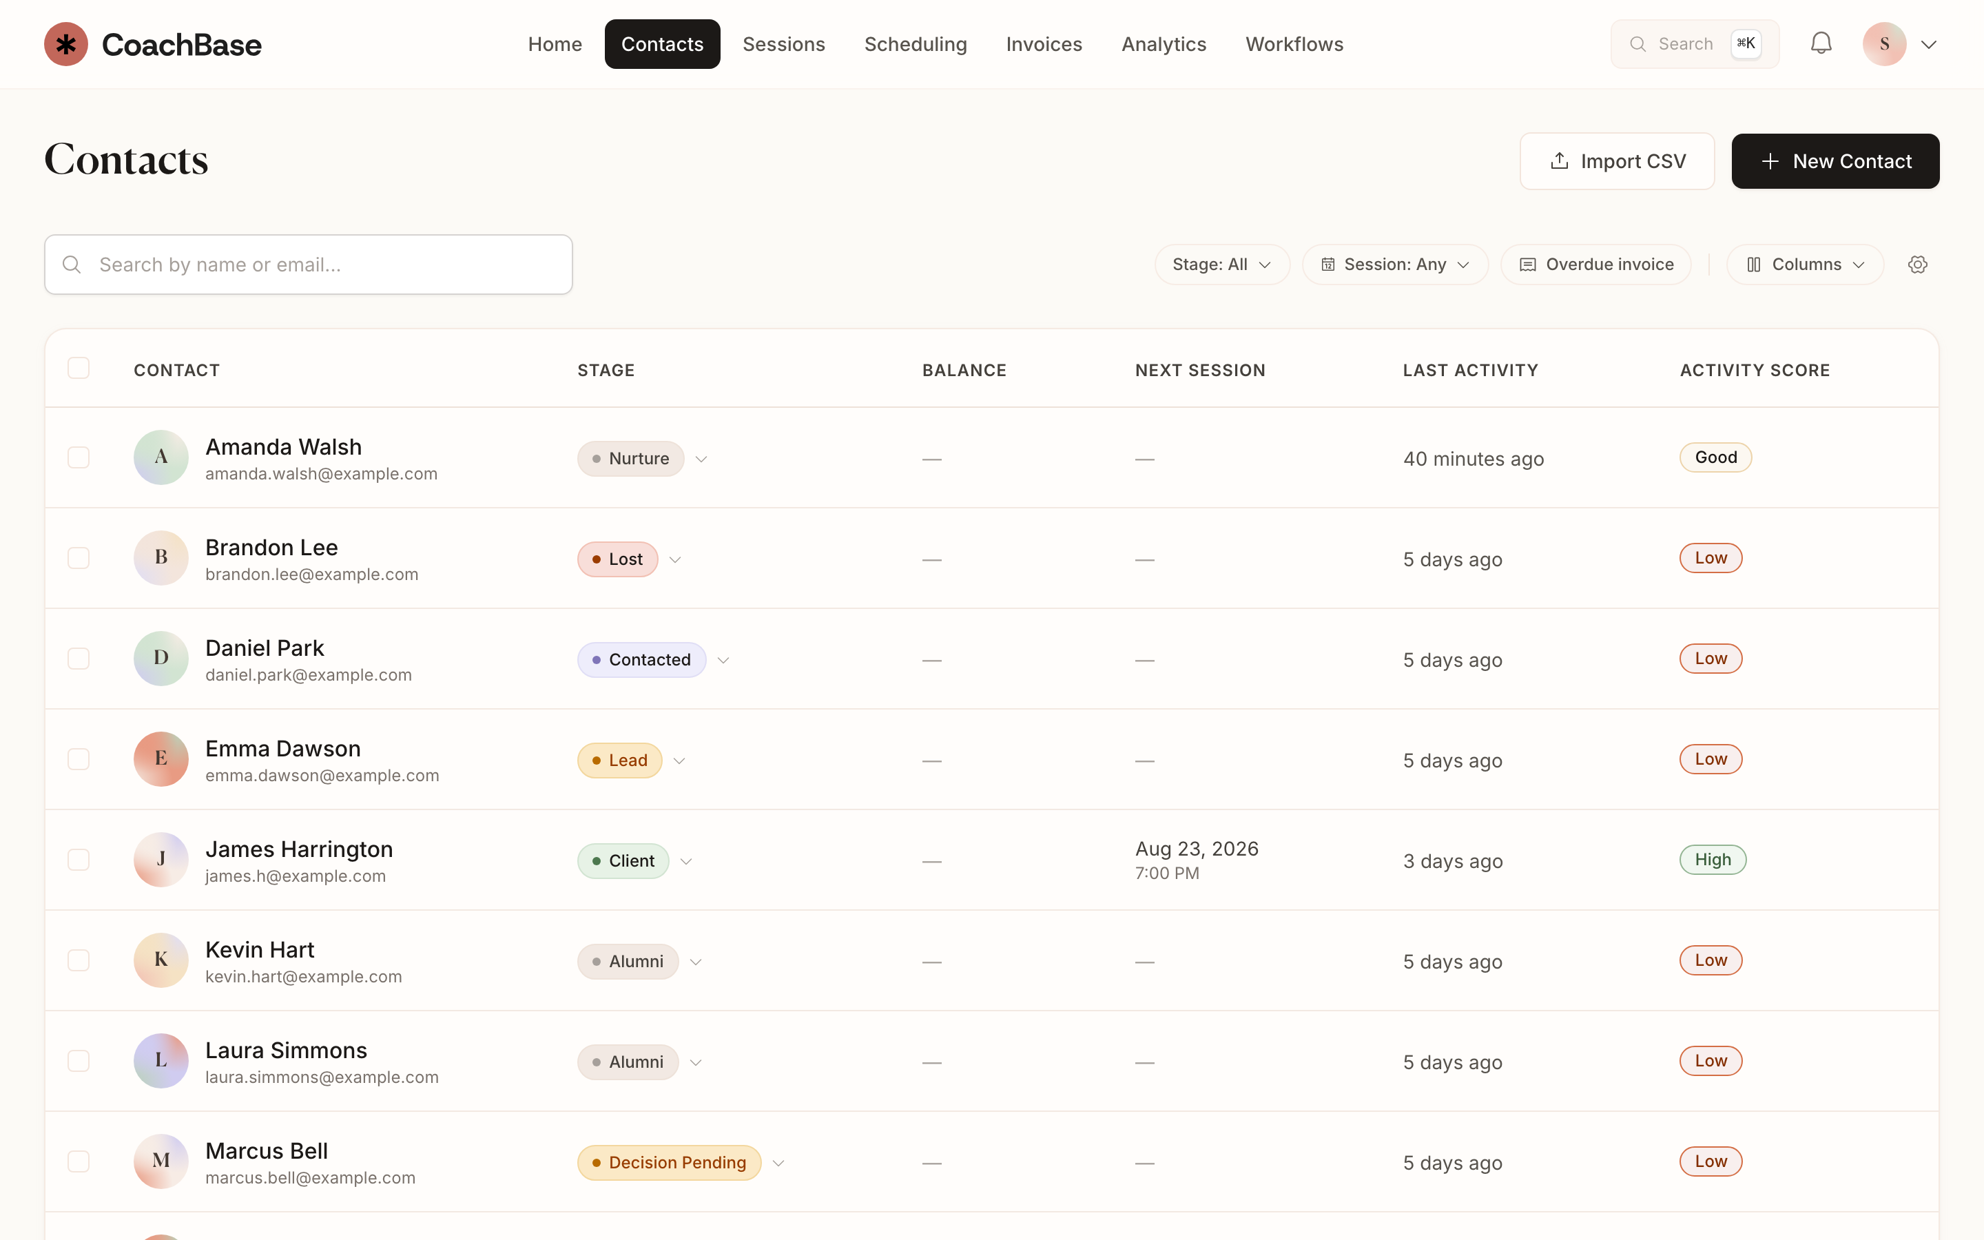Change Daniel Park's Contacted stage

(653, 660)
